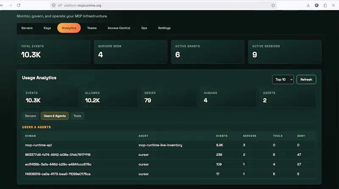This screenshot has height=189, width=339.
Task: Open the Settings tab
Action: pyautogui.click(x=164, y=28)
